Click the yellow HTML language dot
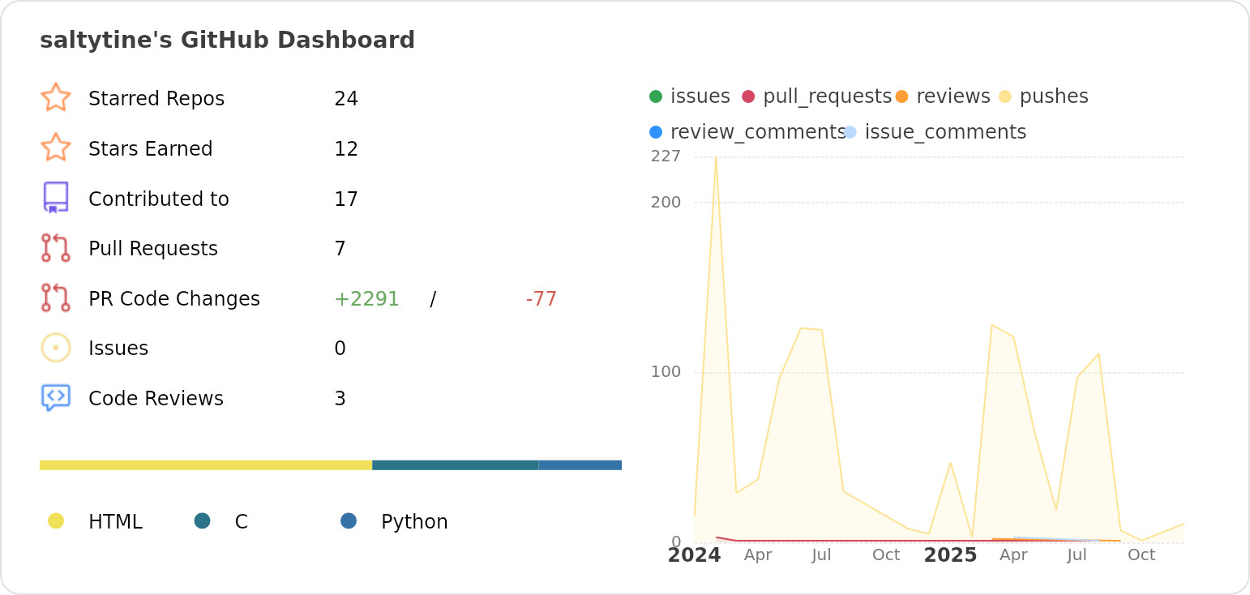The image size is (1250, 595). click(55, 520)
